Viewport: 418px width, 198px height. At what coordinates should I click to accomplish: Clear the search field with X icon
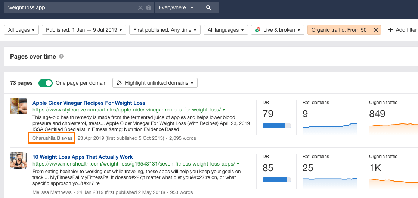(140, 8)
